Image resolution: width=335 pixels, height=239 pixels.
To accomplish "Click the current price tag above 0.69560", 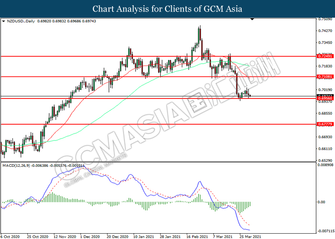I will click(325, 96).
